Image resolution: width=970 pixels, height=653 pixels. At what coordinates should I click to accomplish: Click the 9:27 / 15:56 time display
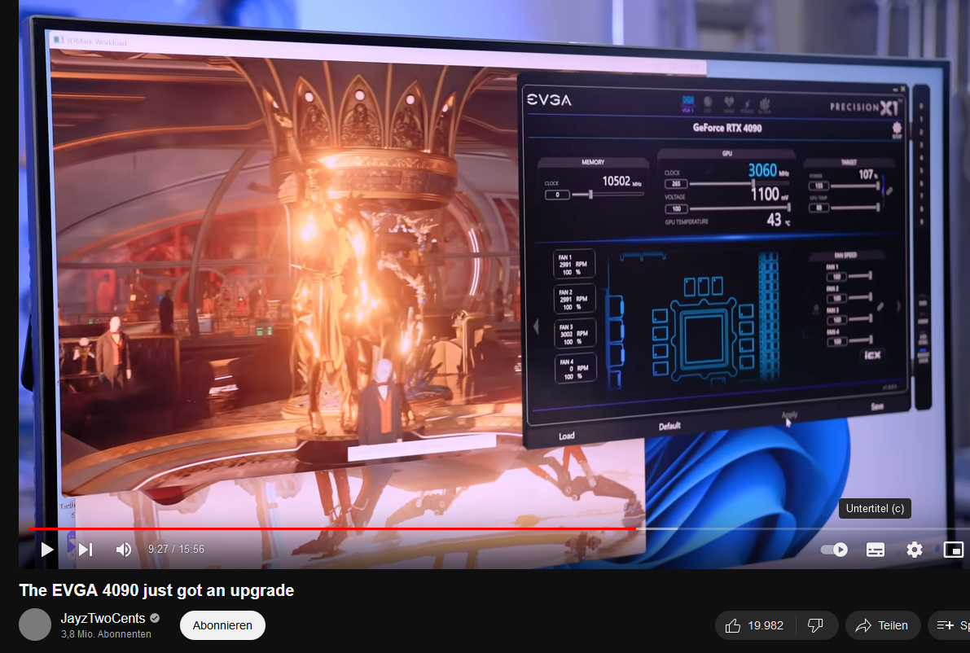tap(176, 549)
